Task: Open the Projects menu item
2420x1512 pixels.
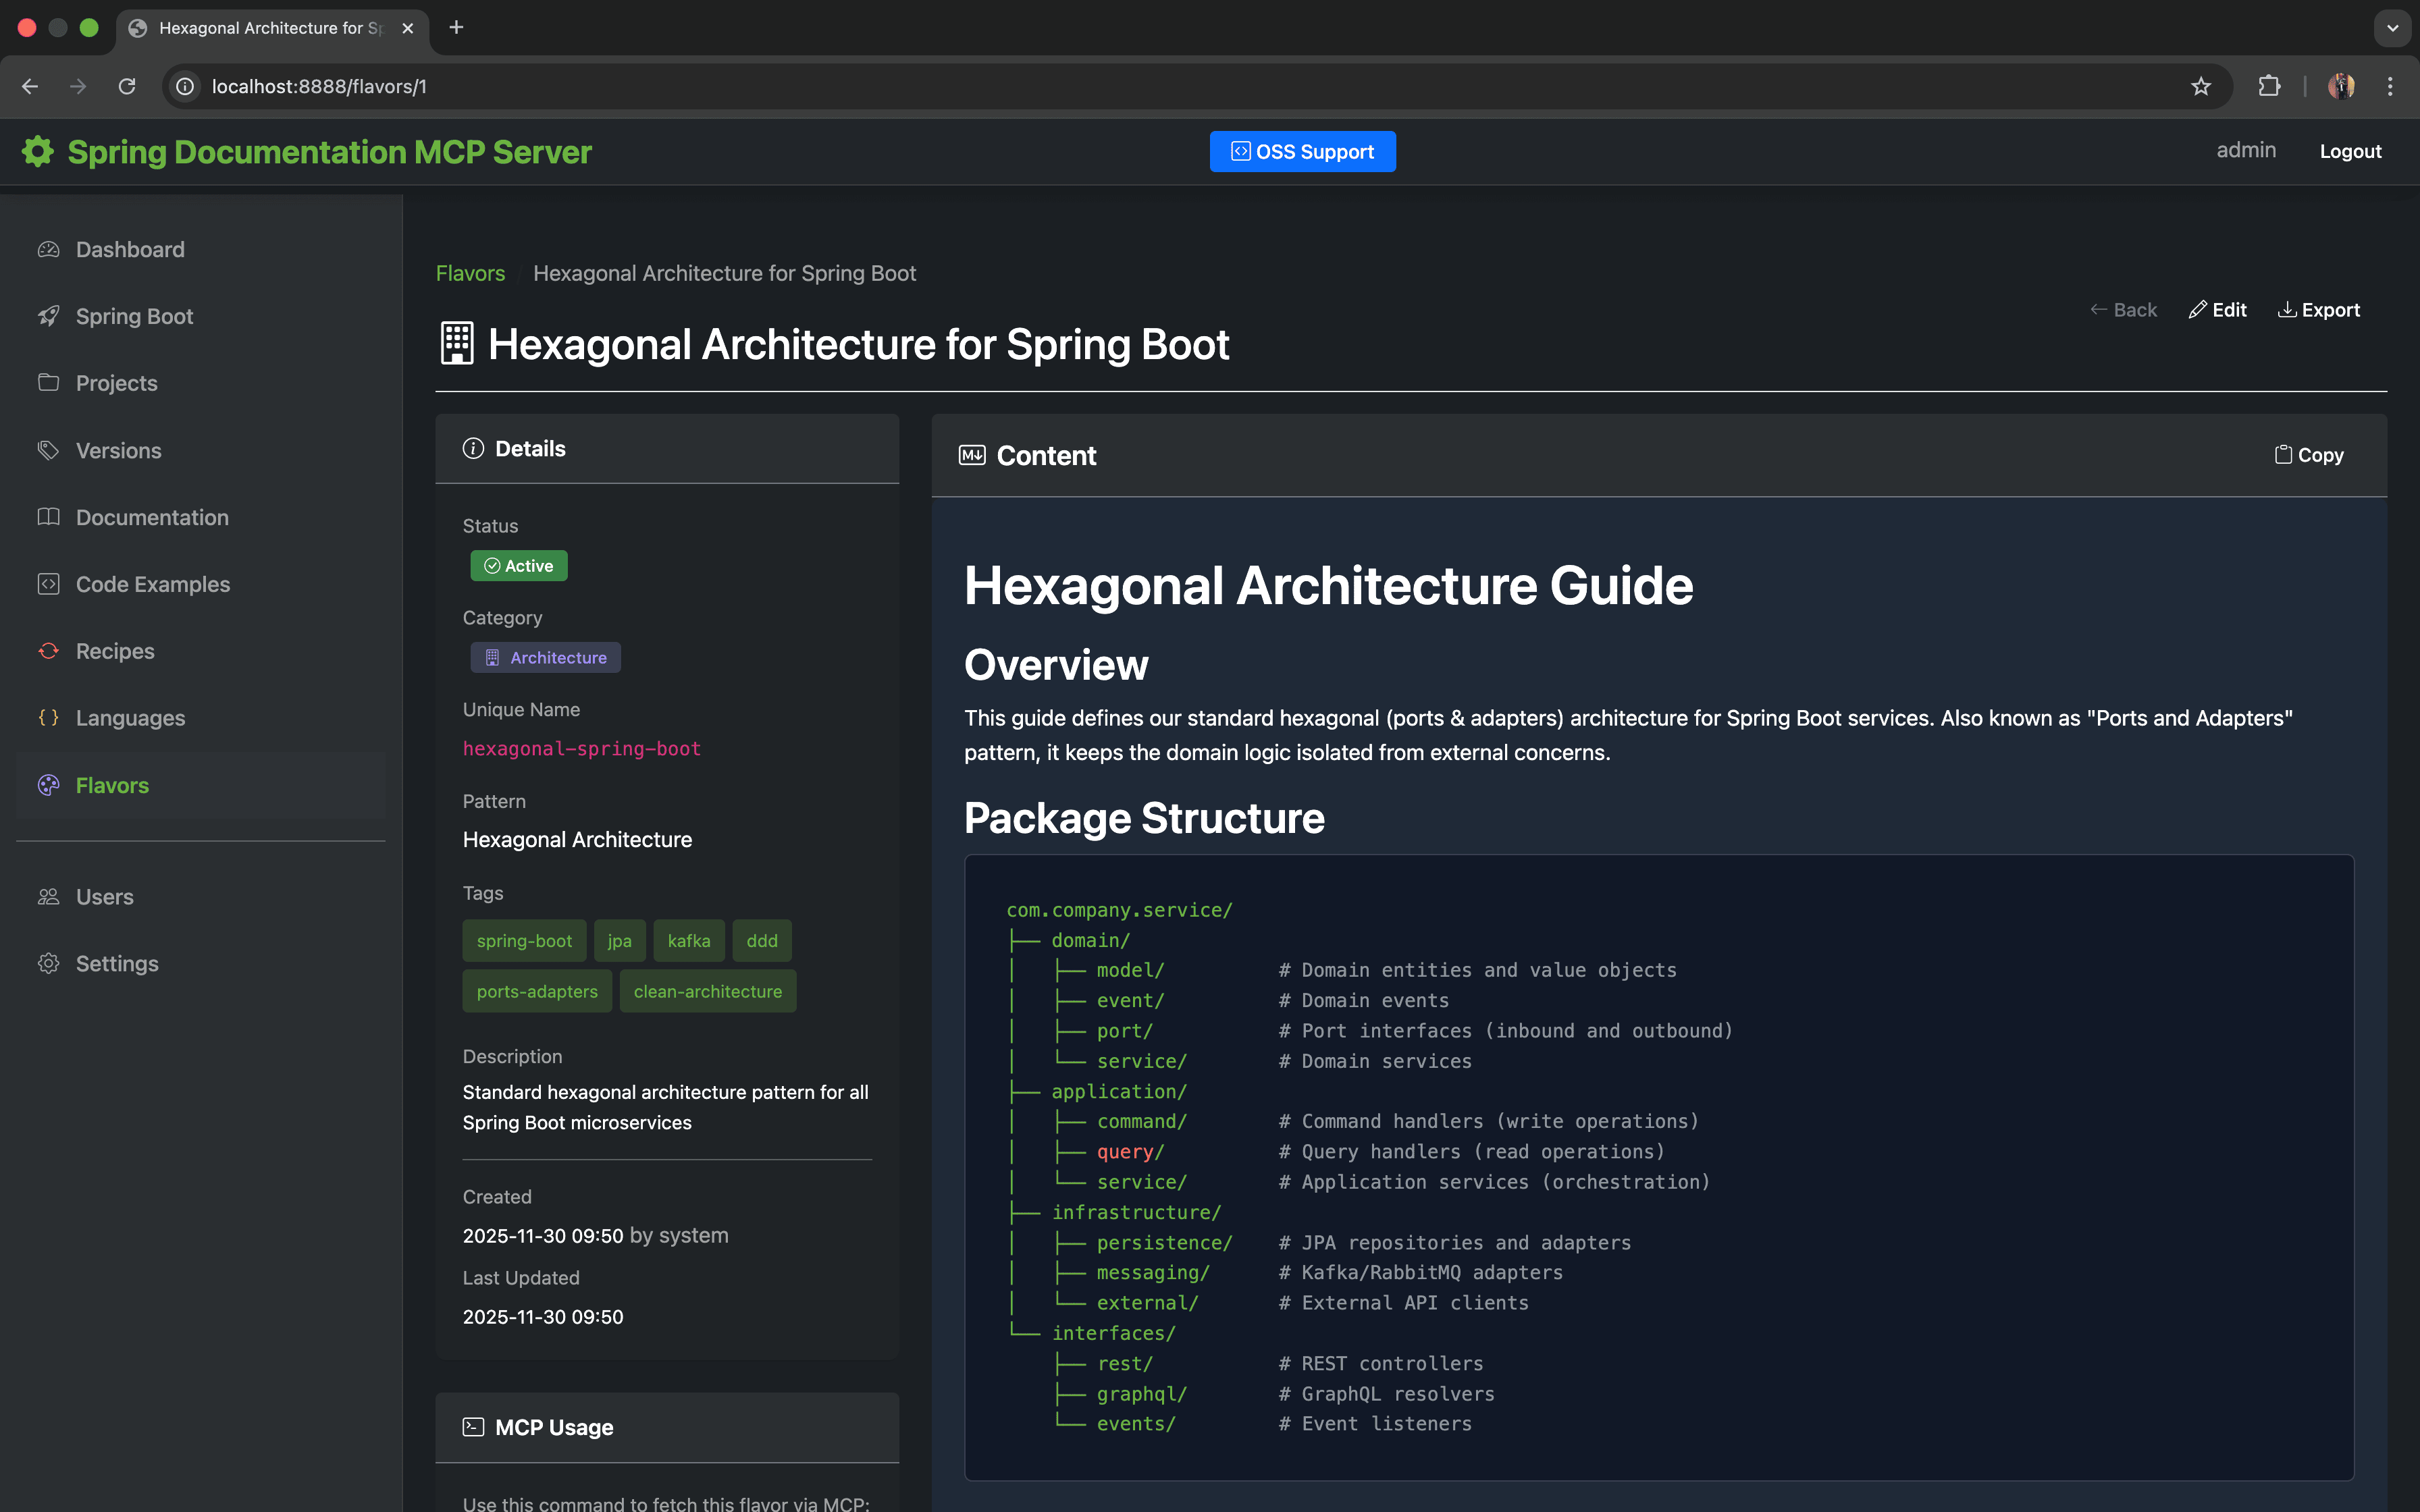Action: click(116, 383)
